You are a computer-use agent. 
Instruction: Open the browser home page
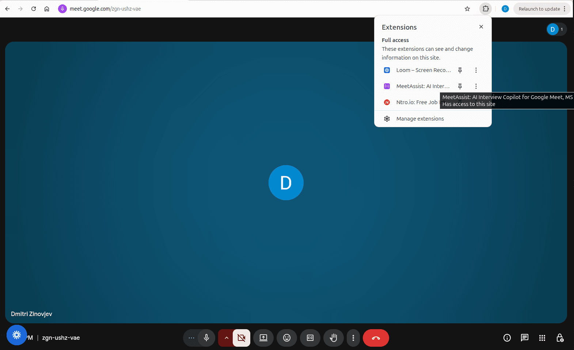(47, 9)
